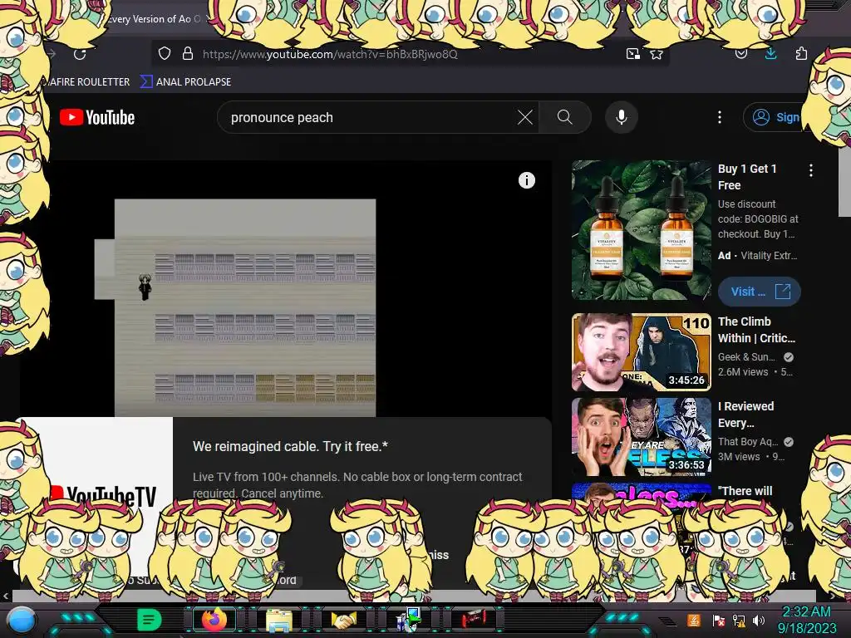Click the 'Live TV from 100+ channels' ad text

(x=357, y=485)
